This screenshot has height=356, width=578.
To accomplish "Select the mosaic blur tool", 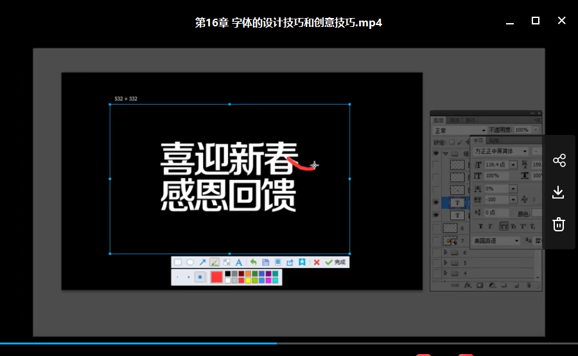I will coord(227,262).
